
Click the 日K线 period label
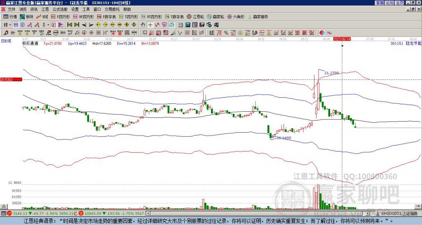point(6,41)
